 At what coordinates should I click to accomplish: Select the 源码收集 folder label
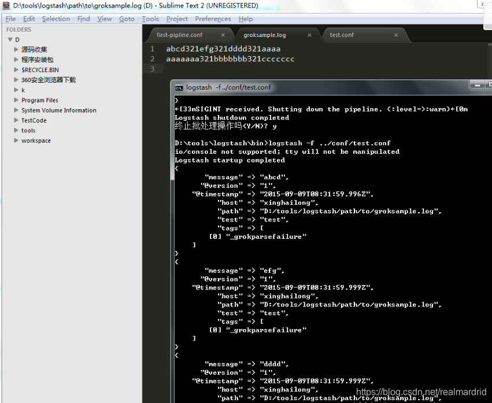click(x=34, y=50)
